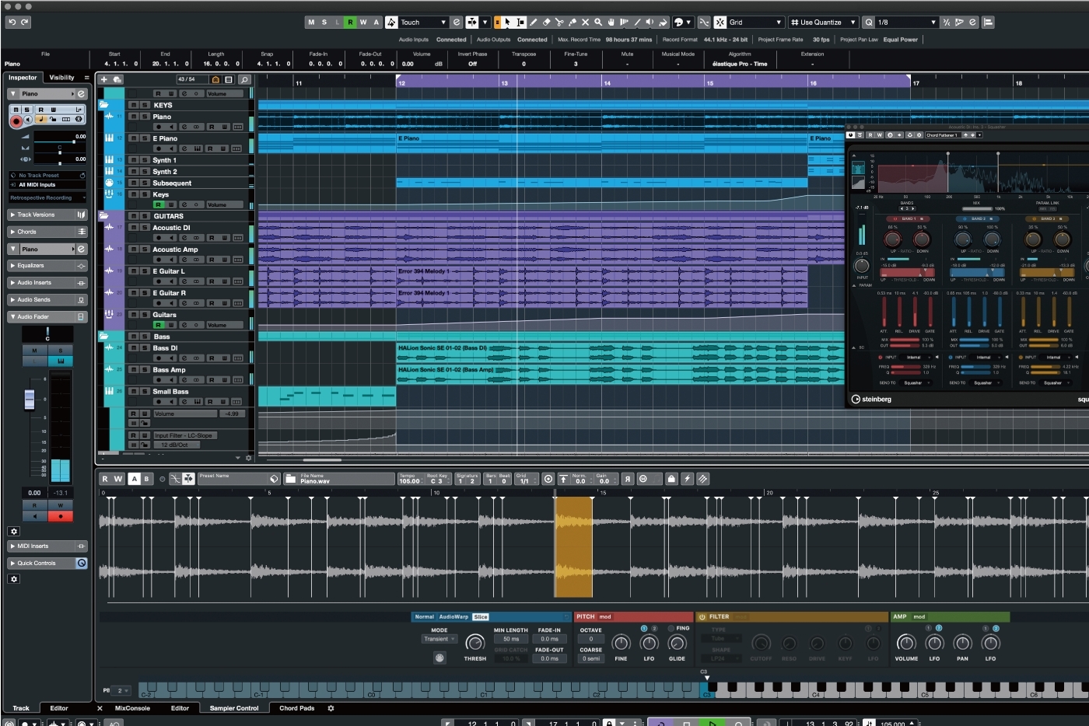Select the Mute X tool
Image resolution: width=1089 pixels, height=726 pixels.
coord(586,23)
